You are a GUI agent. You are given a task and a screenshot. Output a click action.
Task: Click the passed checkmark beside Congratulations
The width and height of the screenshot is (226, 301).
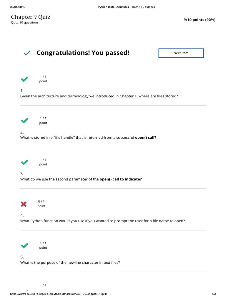27,53
